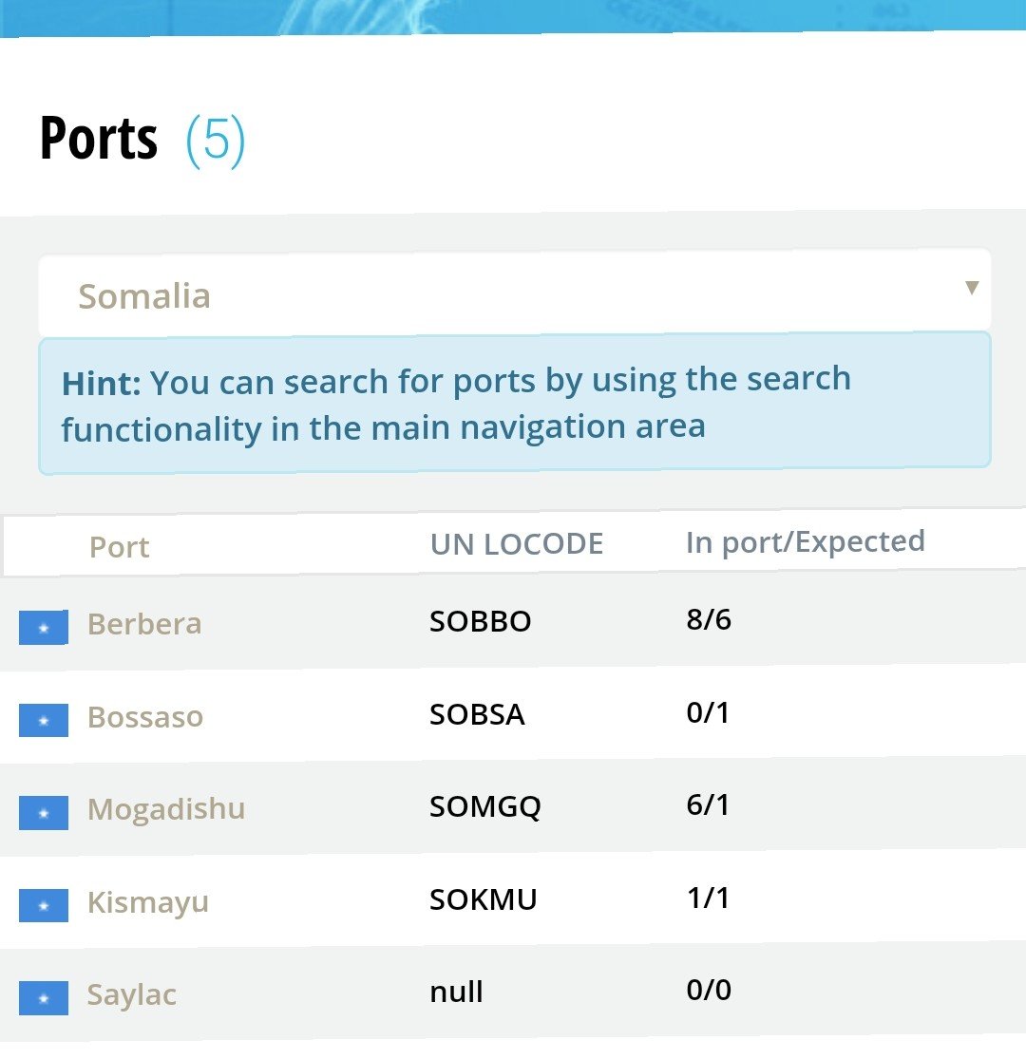Click the SOKMU locode cell
The image size is (1026, 1059).
point(484,899)
